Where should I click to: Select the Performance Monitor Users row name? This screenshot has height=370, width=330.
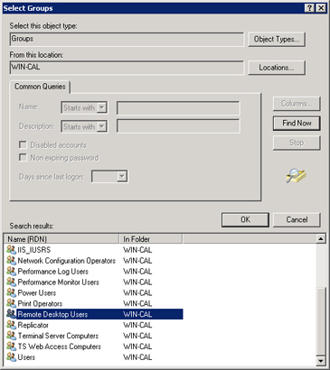tap(59, 282)
